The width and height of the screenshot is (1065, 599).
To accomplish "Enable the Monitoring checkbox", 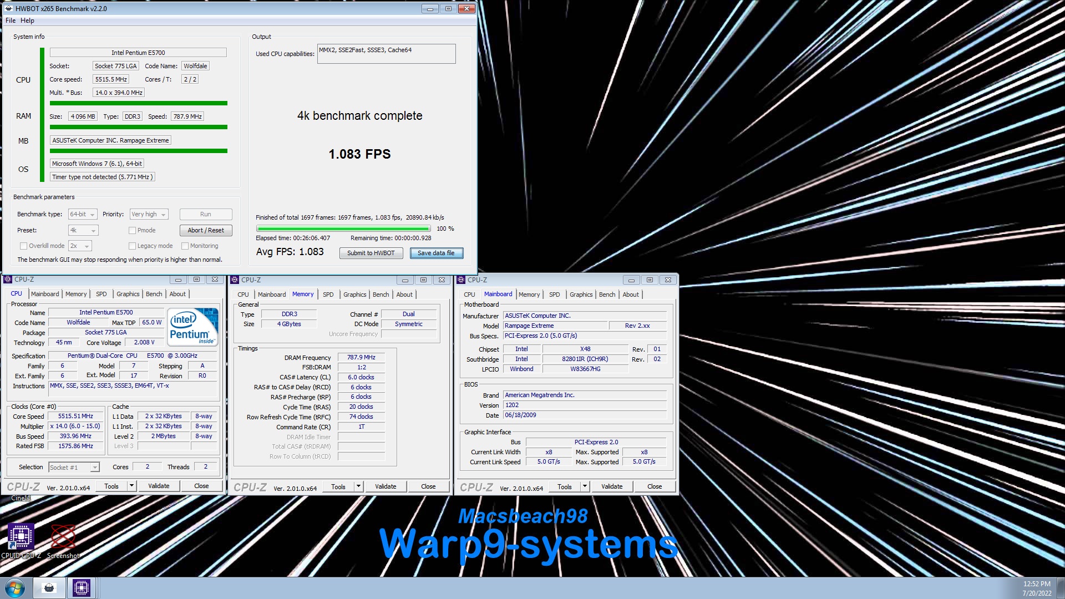I will (185, 246).
